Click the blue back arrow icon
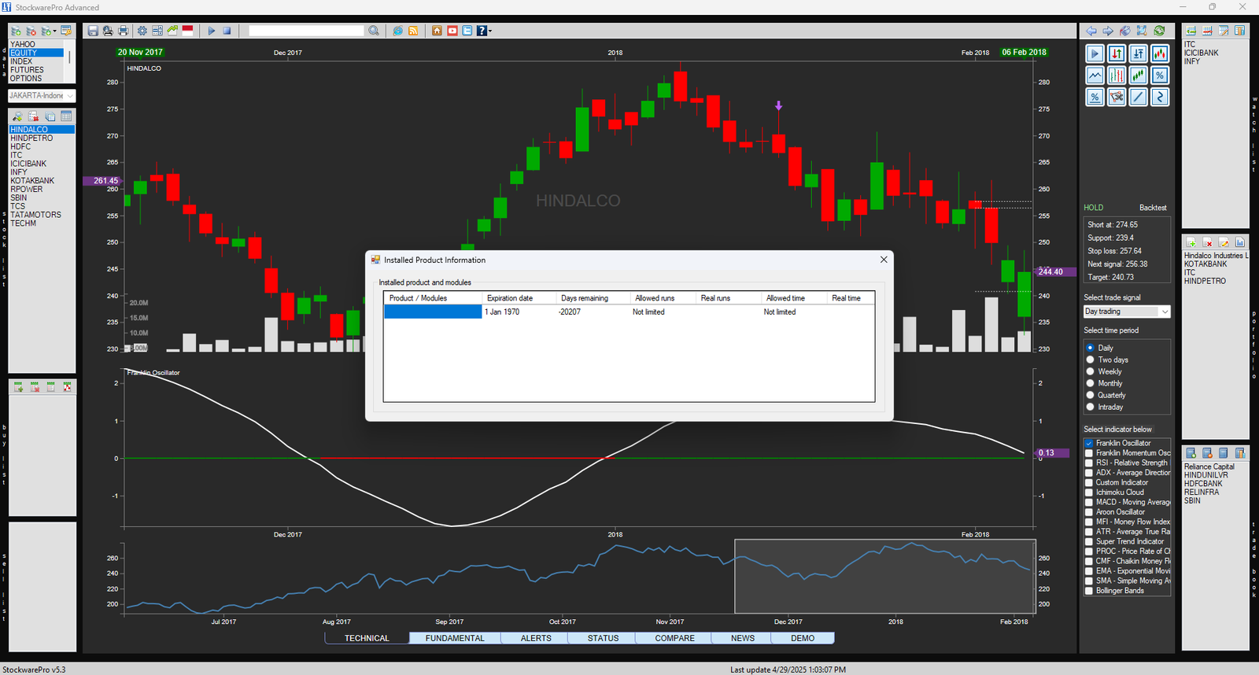 [x=1091, y=31]
